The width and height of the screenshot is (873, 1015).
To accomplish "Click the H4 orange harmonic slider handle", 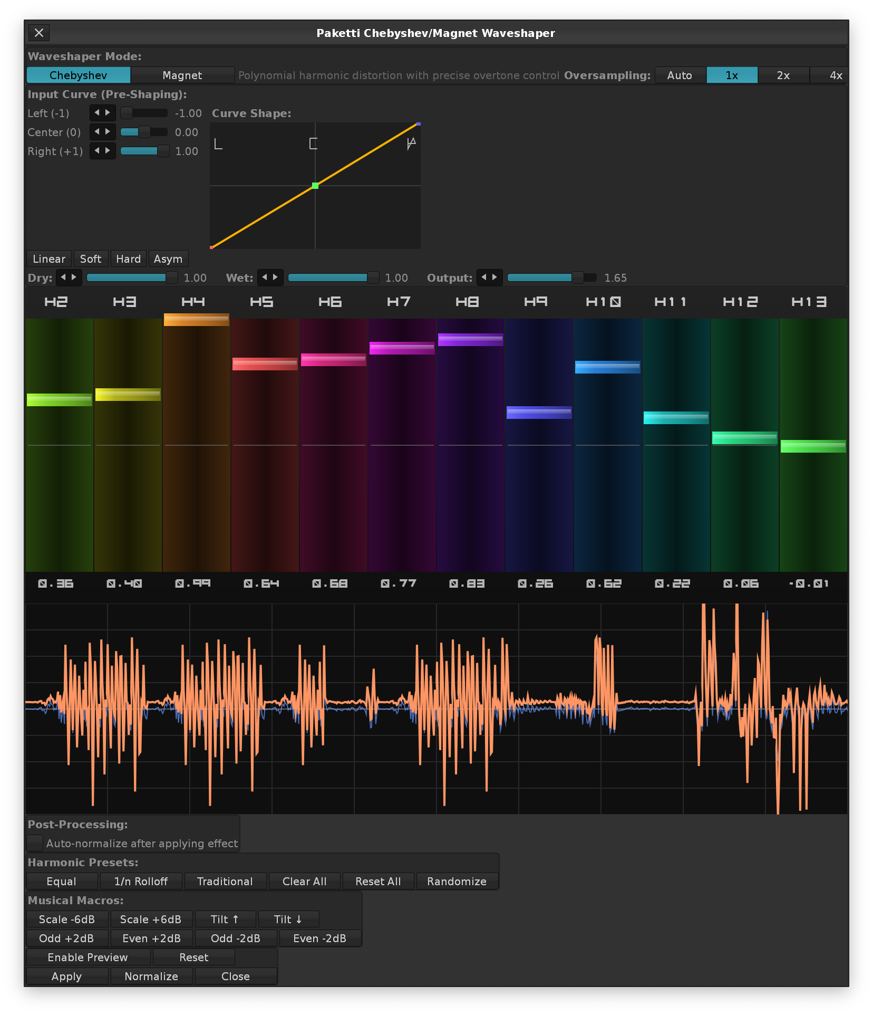I will click(x=196, y=320).
